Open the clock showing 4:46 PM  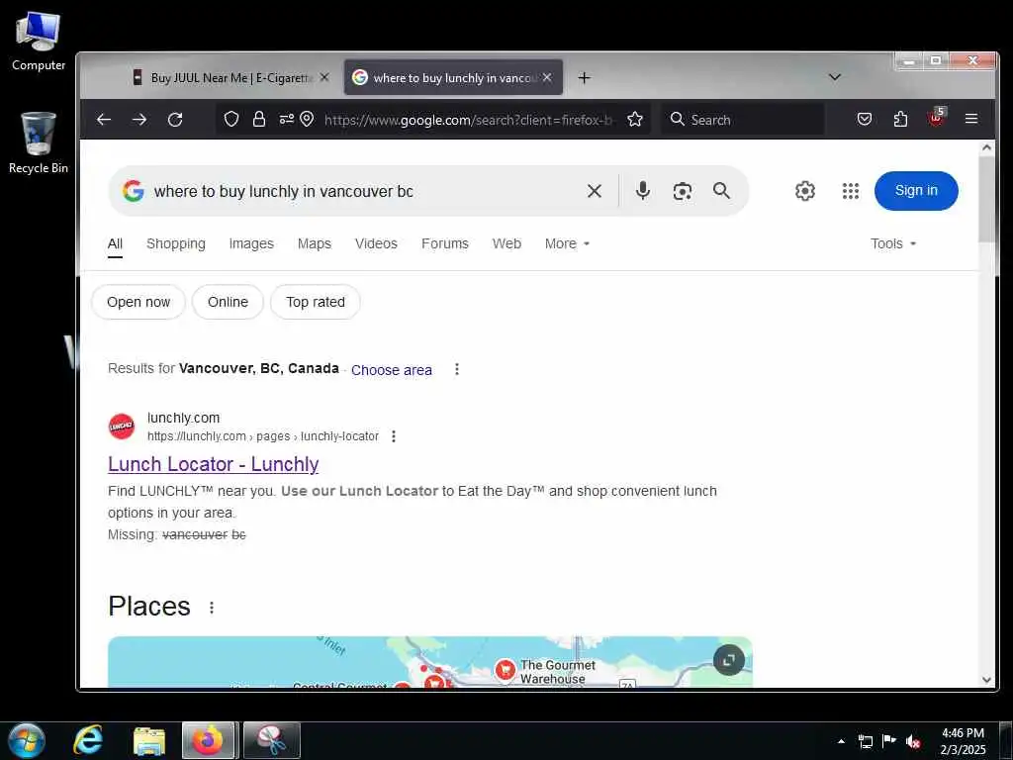(x=963, y=741)
